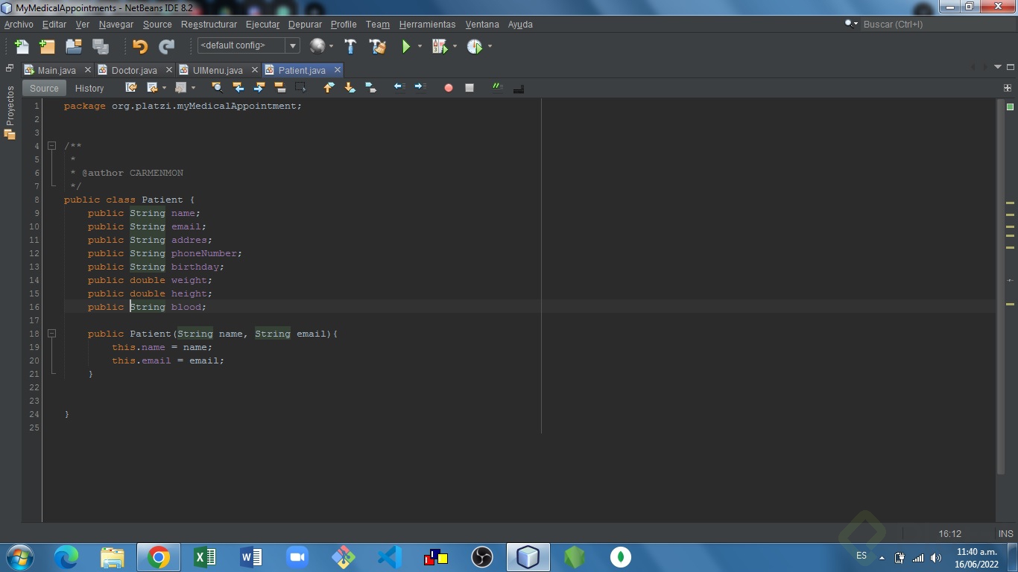Open Google Chrome from the taskbar

pos(158,557)
